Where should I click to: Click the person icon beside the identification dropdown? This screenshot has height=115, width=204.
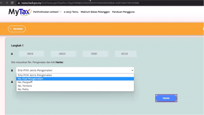point(12,70)
